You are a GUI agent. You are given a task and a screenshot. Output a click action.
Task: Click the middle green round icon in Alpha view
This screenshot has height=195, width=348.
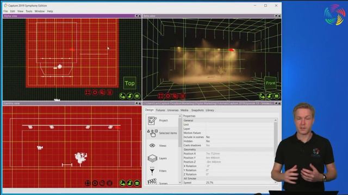(129, 96)
